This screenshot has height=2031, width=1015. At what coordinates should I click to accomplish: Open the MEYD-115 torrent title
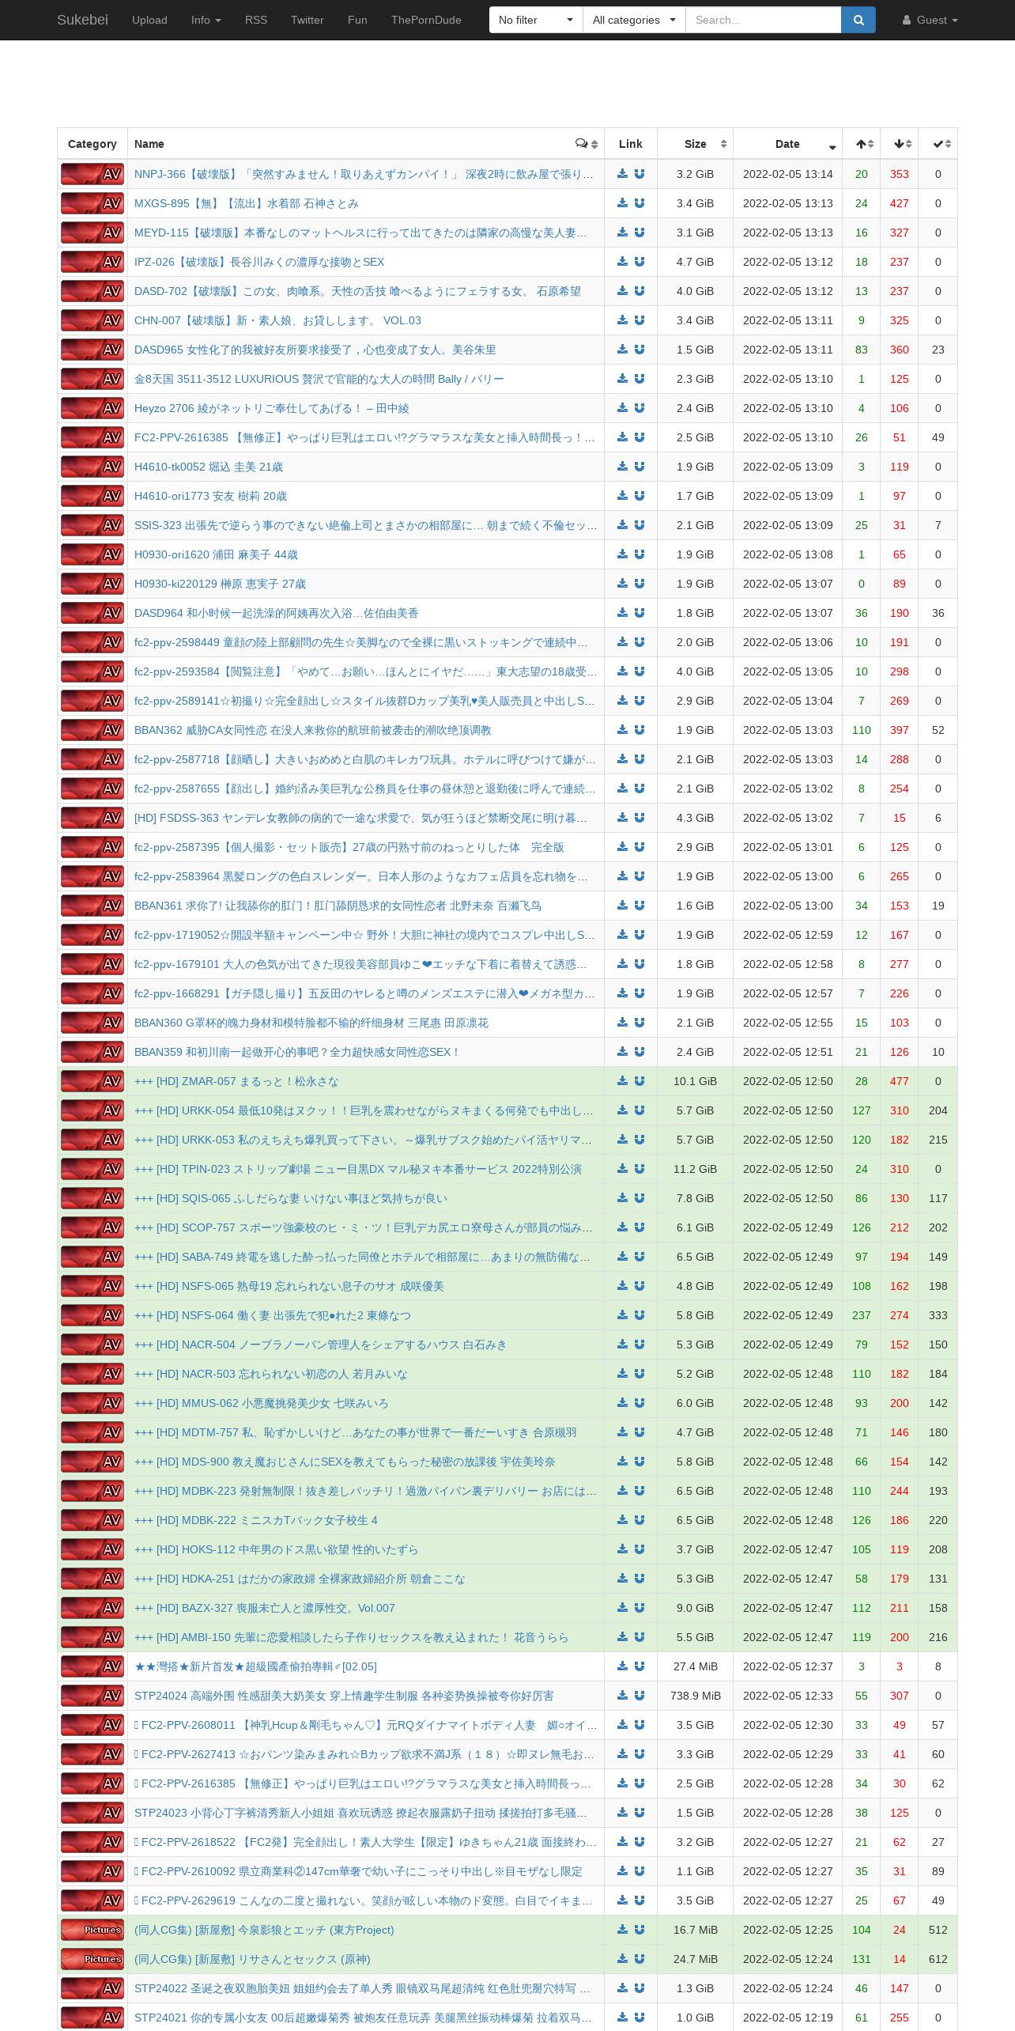360,233
